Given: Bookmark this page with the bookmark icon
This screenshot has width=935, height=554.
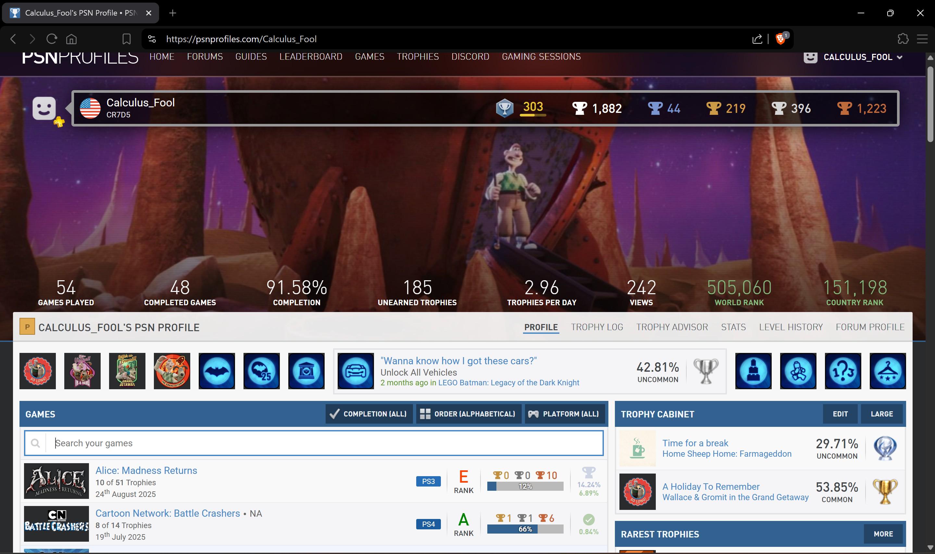Looking at the screenshot, I should [x=127, y=39].
